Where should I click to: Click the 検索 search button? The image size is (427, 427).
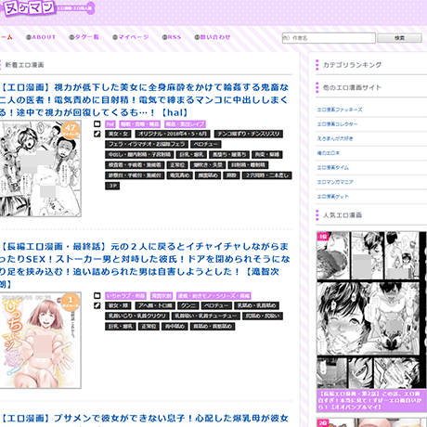point(399,38)
